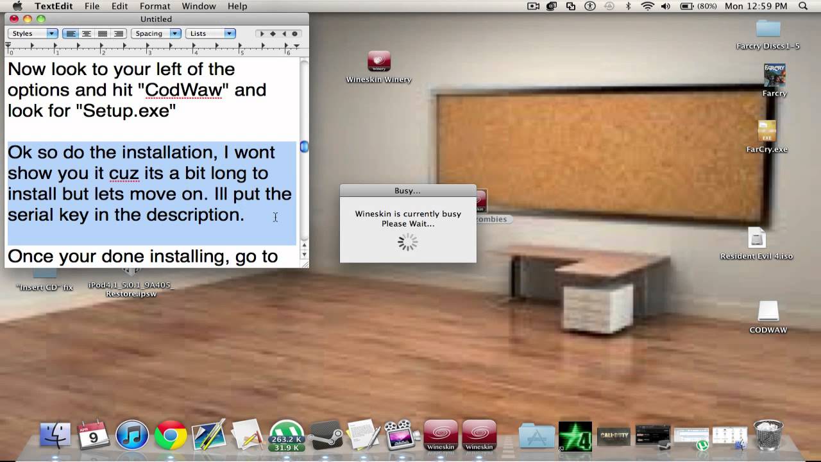Open the Lists dropdown
This screenshot has height=462, width=821.
210,33
